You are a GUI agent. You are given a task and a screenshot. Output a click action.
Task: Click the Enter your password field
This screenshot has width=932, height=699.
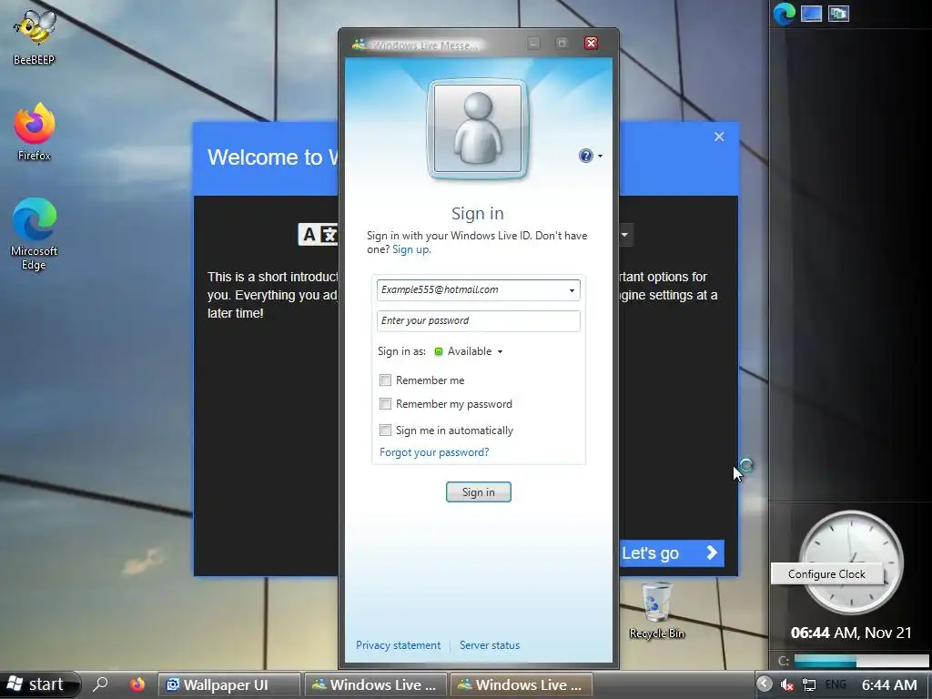coord(479,321)
